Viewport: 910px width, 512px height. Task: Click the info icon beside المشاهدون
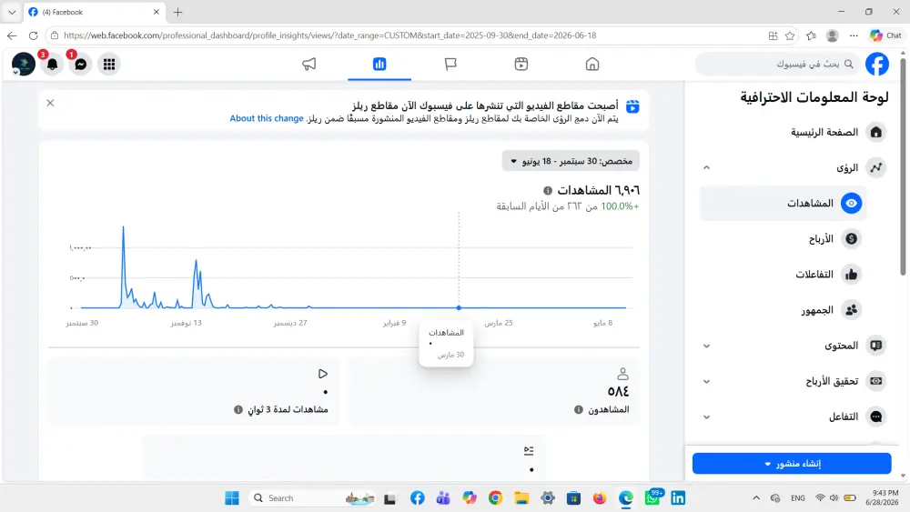(579, 409)
